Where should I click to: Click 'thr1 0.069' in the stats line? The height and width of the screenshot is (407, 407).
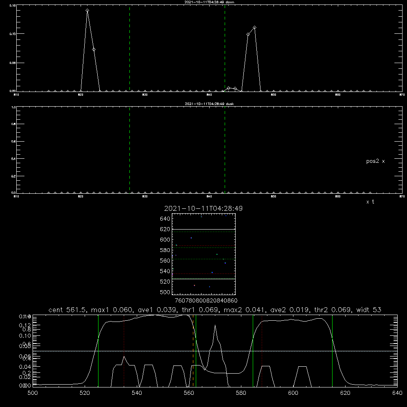tap(201, 310)
